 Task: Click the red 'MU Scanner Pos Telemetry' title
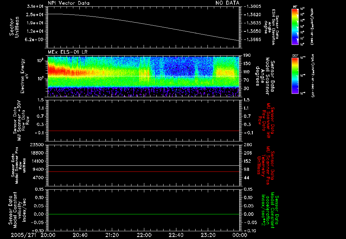click(266, 165)
